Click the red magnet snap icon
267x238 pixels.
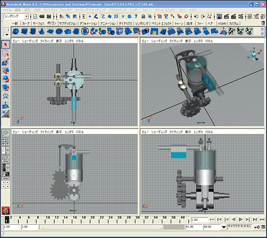(x=186, y=17)
